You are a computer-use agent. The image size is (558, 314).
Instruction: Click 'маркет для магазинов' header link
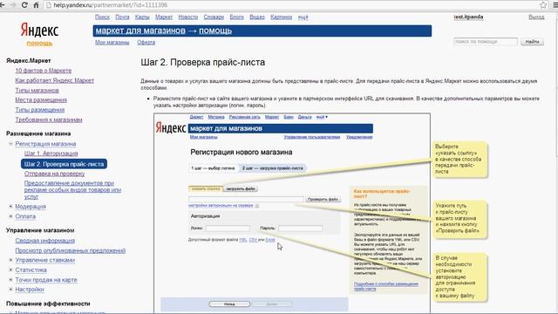point(140,31)
